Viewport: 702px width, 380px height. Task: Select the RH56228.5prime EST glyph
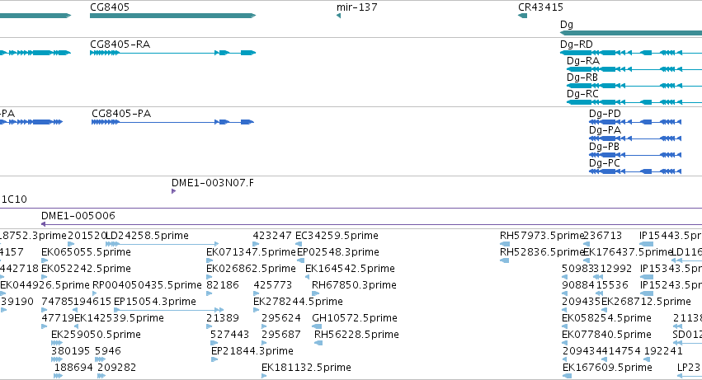[x=318, y=343]
